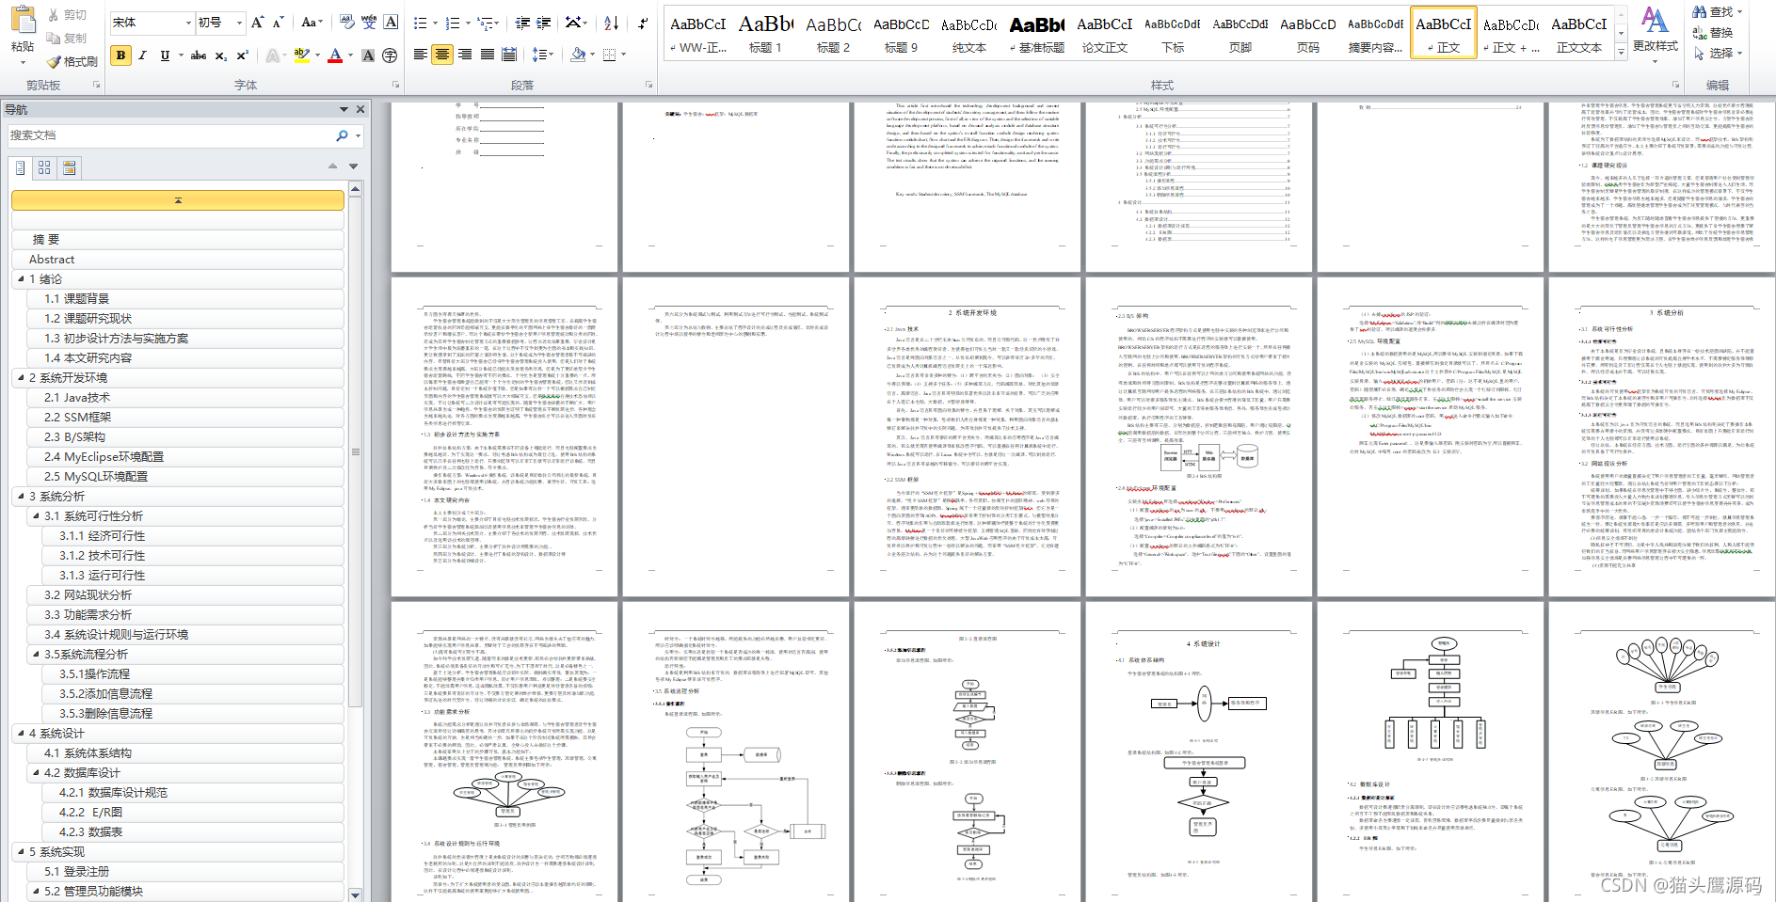The height and width of the screenshot is (902, 1776).
Task: Justify paragraph text alignment
Action: click(488, 55)
